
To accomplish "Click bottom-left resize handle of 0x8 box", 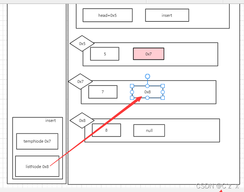I will pyautogui.click(x=132, y=98).
